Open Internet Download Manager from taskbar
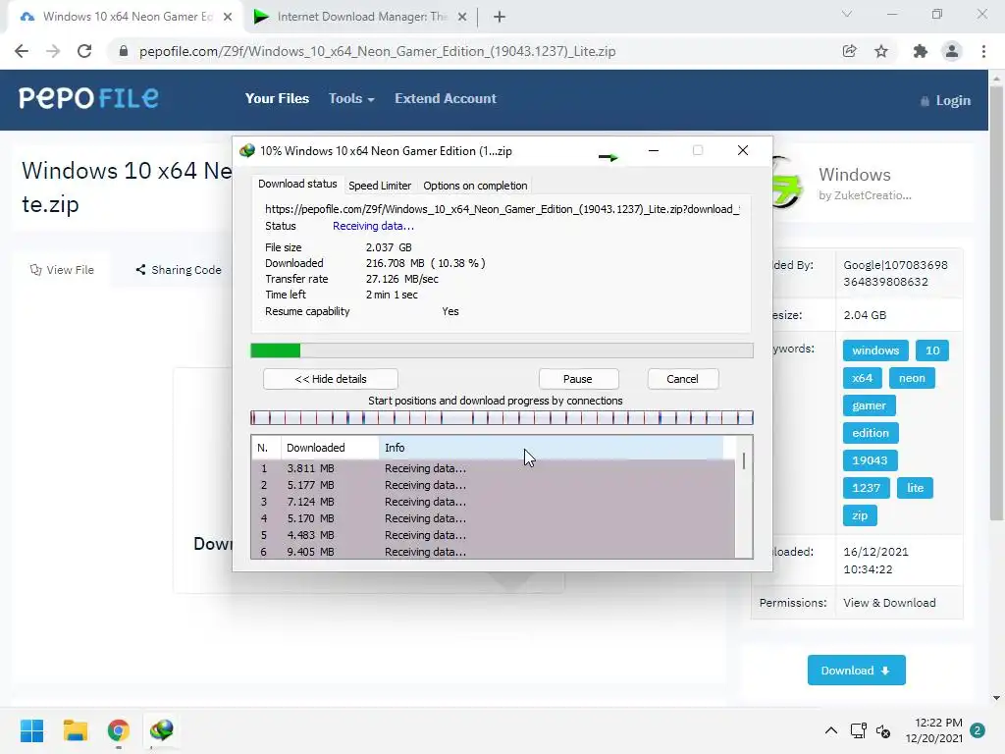 162,730
